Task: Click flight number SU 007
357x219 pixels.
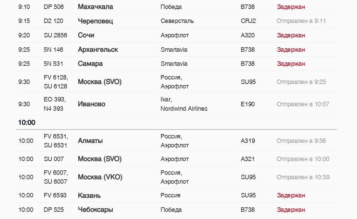Action: click(x=54, y=159)
